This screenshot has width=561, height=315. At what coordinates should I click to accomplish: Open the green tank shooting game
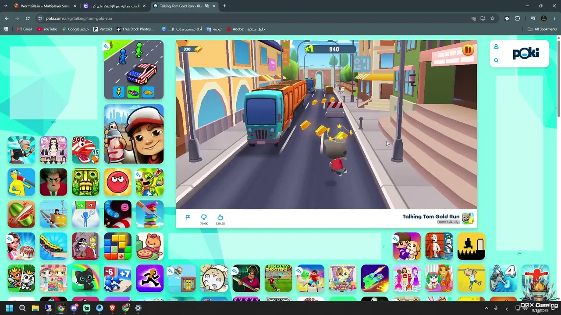pos(375,278)
